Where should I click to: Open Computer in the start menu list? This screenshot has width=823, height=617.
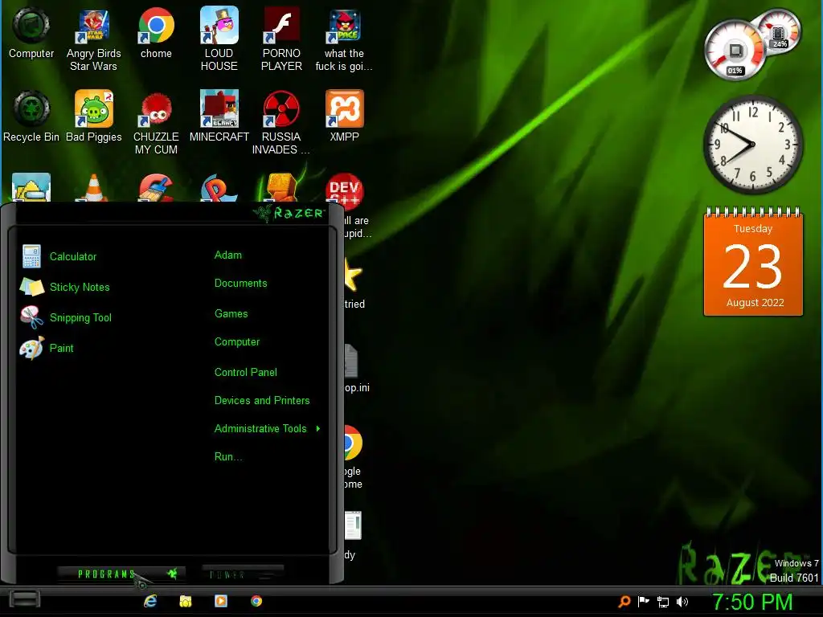click(237, 342)
